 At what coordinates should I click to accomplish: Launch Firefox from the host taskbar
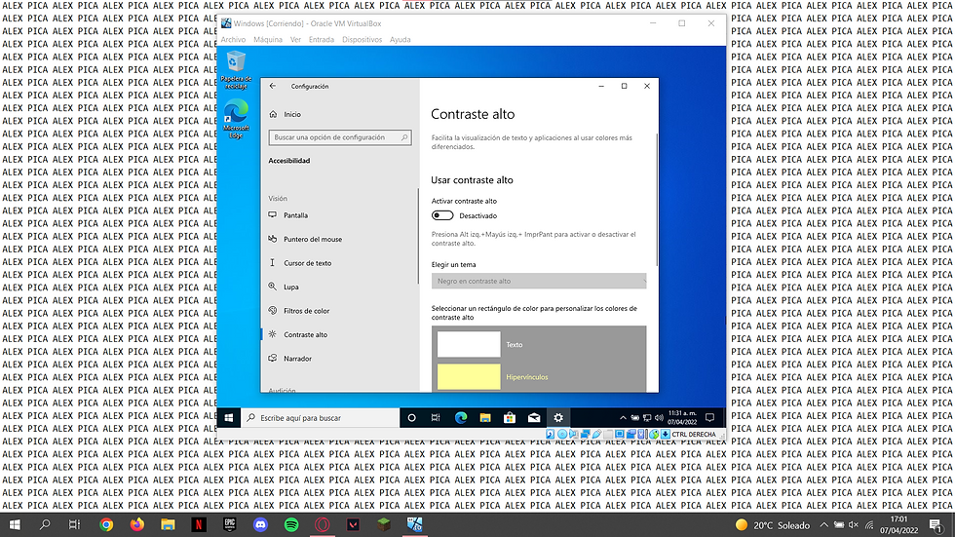pyautogui.click(x=137, y=525)
